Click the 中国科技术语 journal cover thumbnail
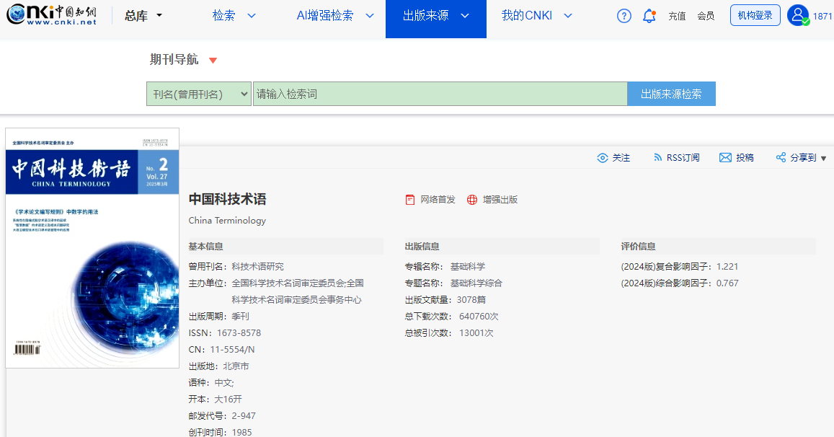This screenshot has height=437, width=834. tap(92, 247)
